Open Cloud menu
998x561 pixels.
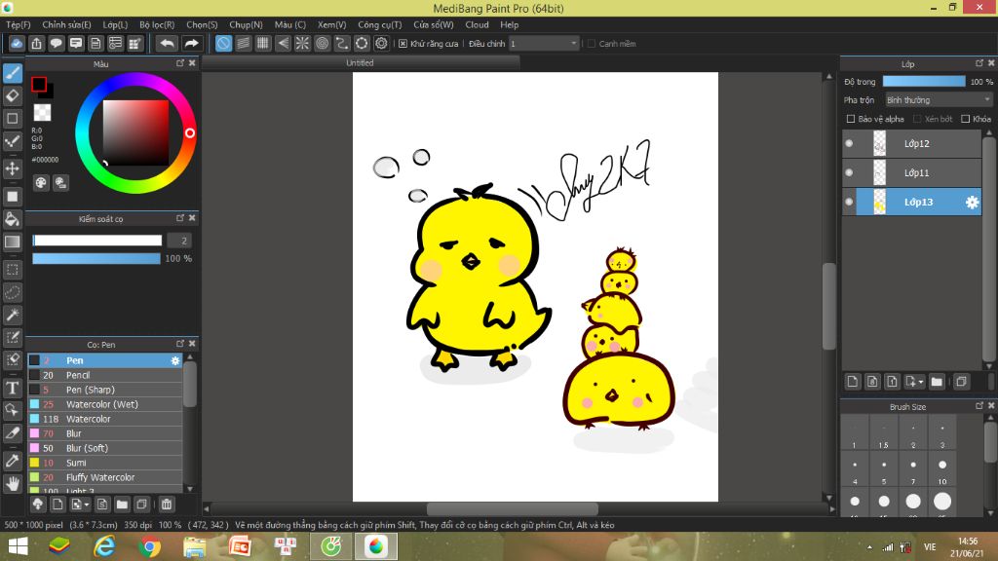tap(477, 24)
